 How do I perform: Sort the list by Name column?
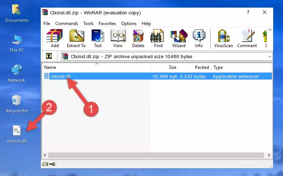pyautogui.click(x=96, y=67)
